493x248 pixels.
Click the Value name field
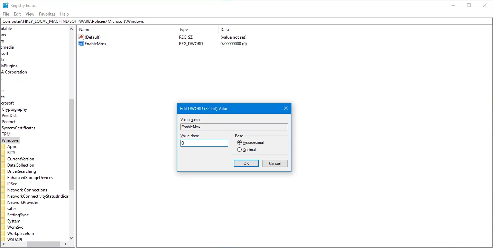click(x=234, y=127)
